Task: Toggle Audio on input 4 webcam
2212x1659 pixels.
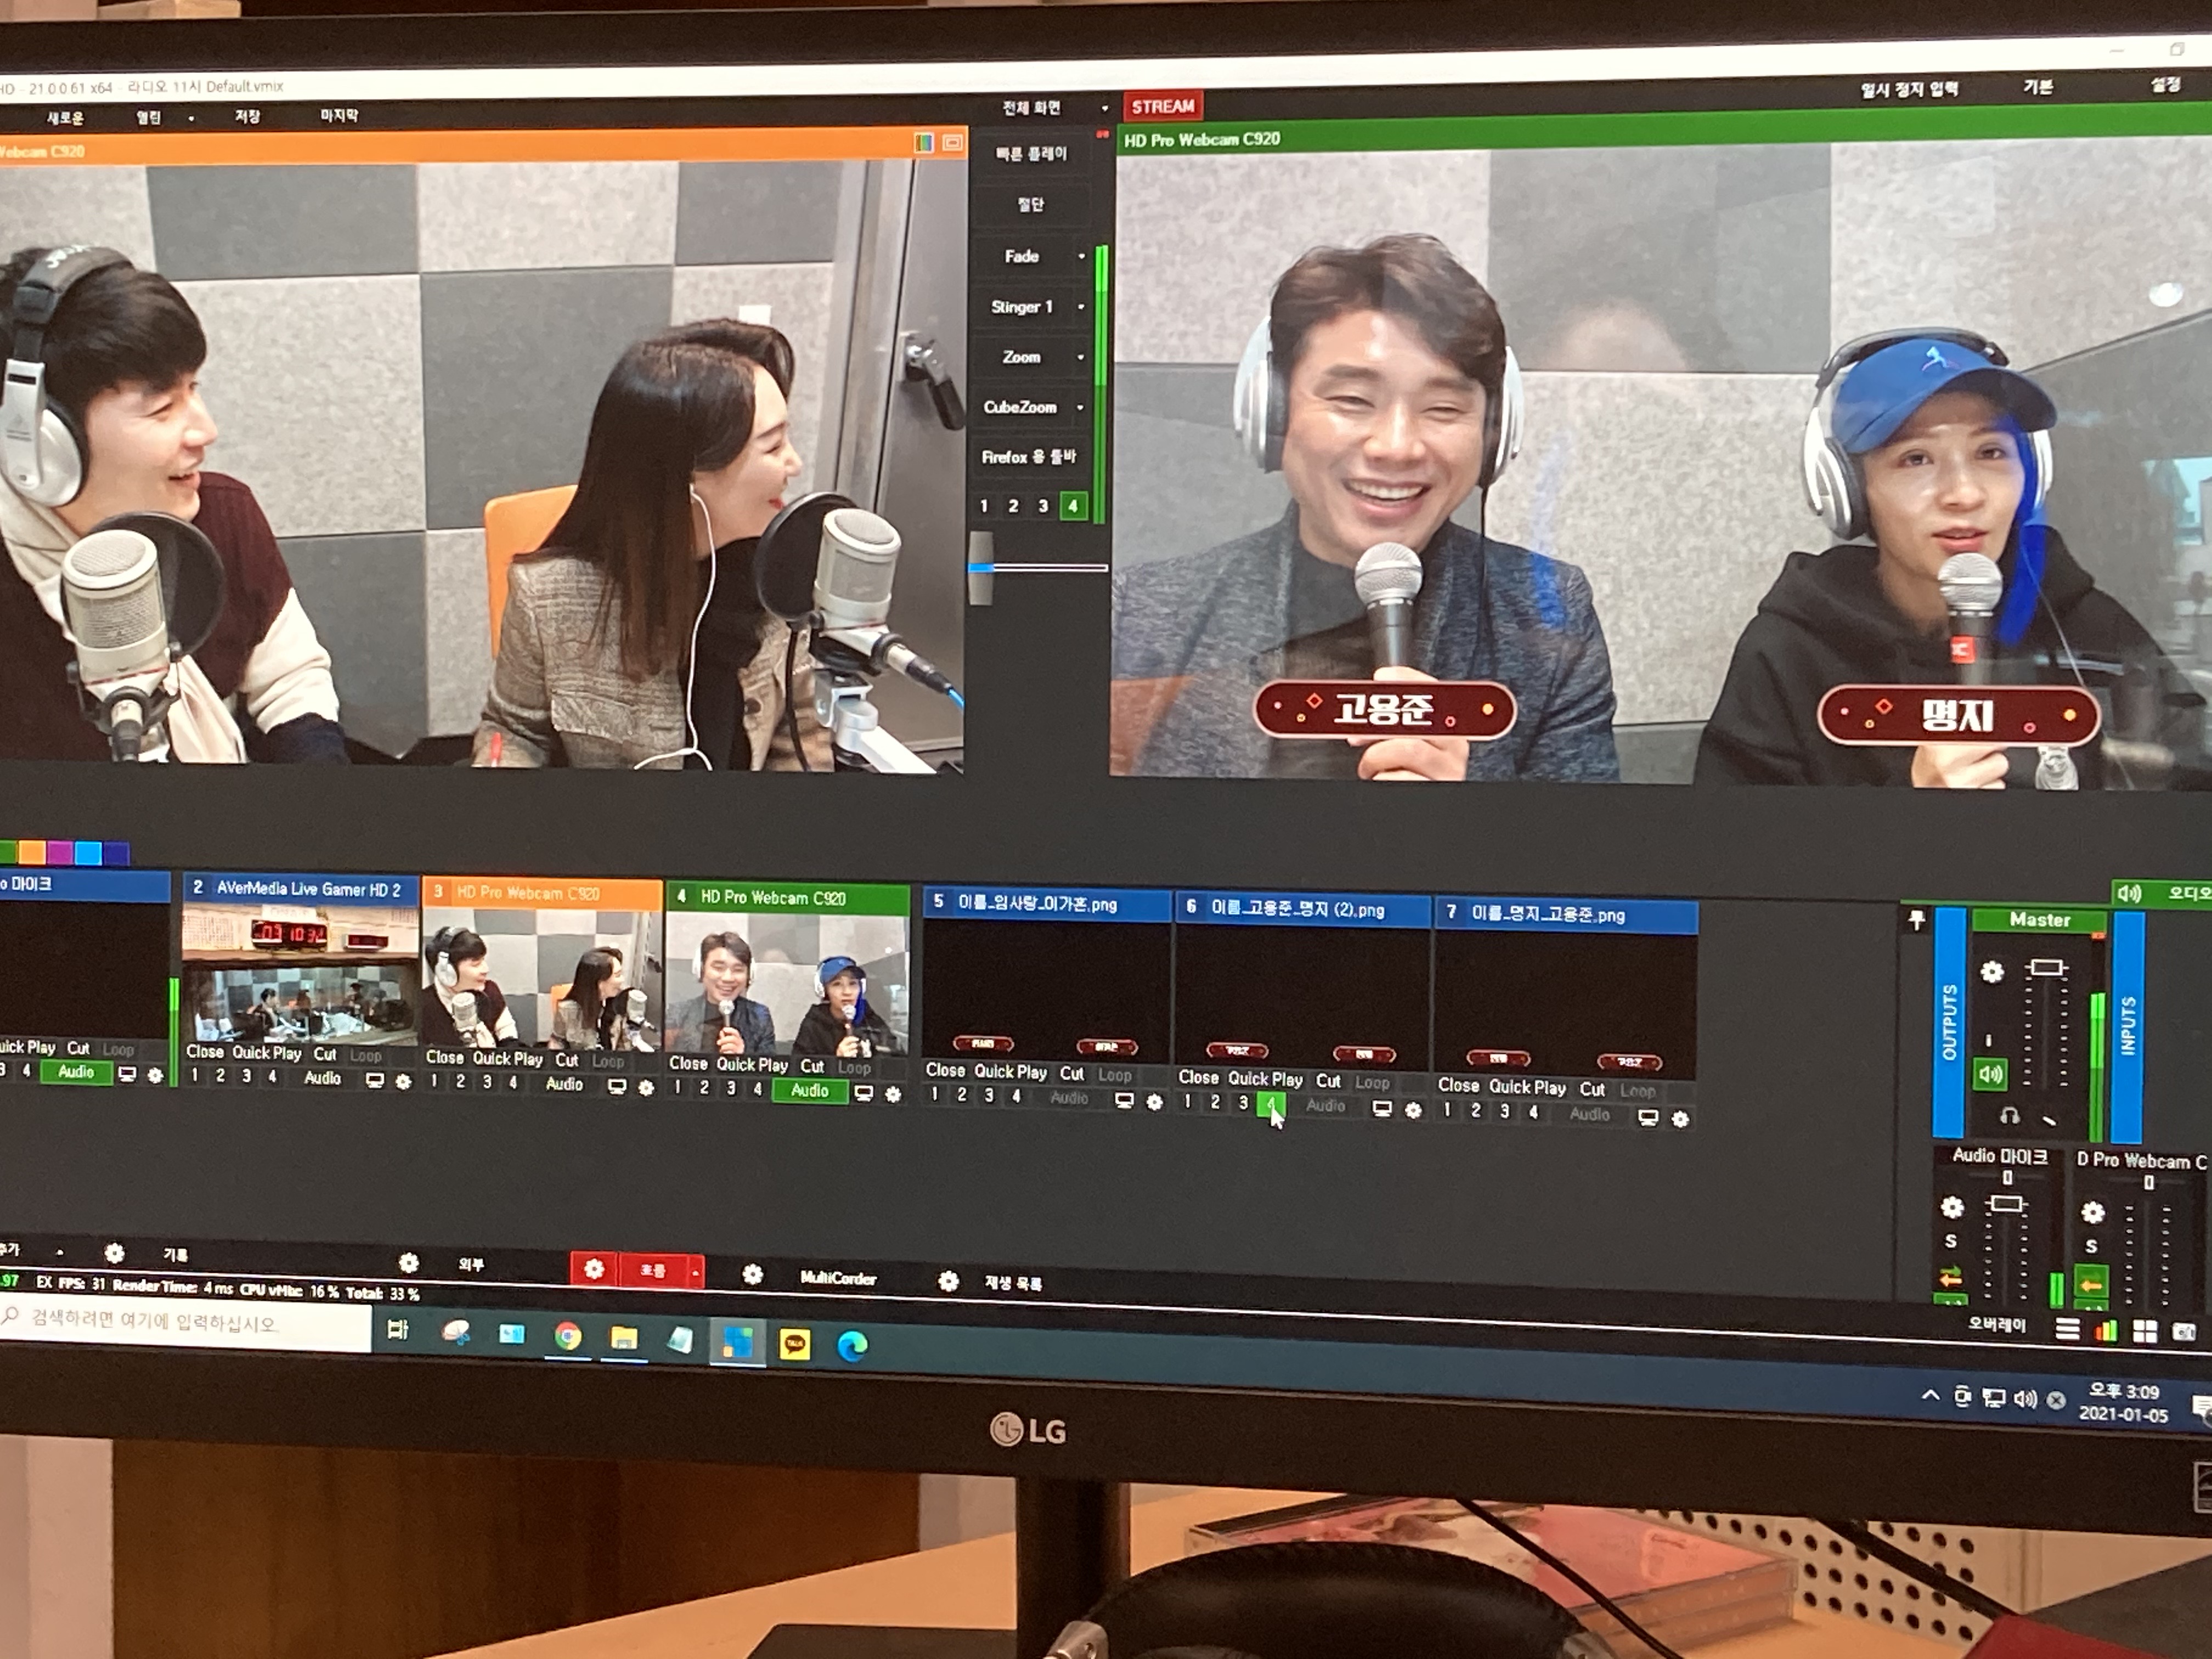Action: click(x=809, y=1091)
